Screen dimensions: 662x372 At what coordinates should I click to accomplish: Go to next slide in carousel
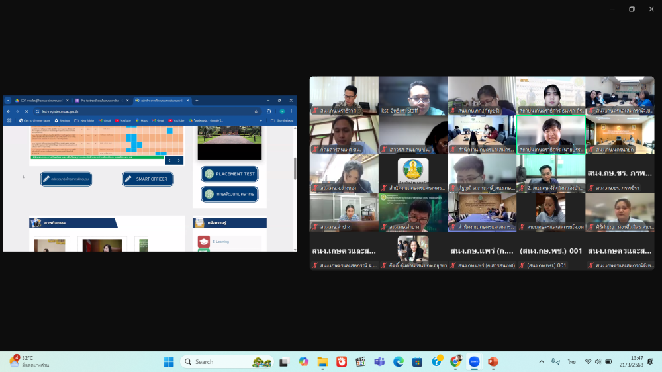tap(179, 160)
